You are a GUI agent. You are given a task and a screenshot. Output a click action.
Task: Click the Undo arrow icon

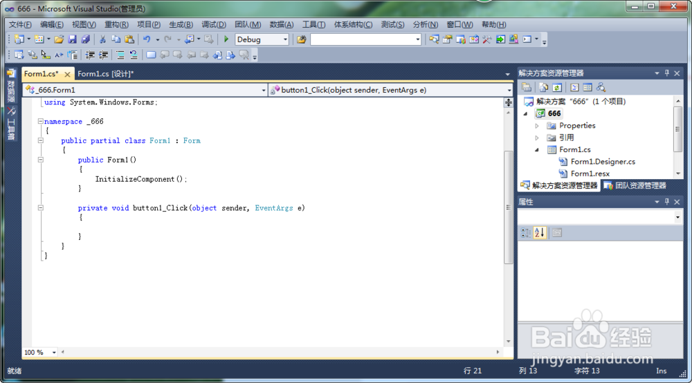(x=147, y=39)
